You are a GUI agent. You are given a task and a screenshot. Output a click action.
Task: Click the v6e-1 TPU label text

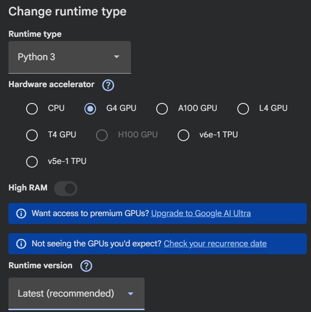click(x=219, y=135)
